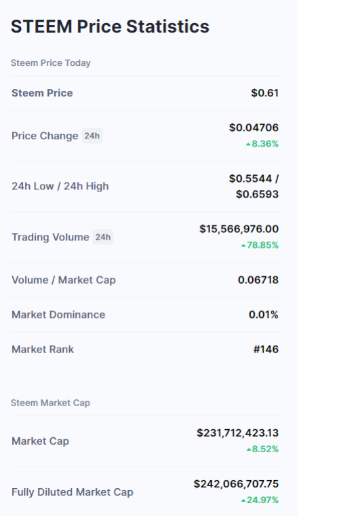Click the Steem Market Cap section label
Image resolution: width=339 pixels, height=516 pixels.
tap(50, 403)
